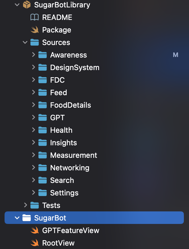Select the Health folder name
This screenshot has width=189, height=249.
tap(61, 130)
